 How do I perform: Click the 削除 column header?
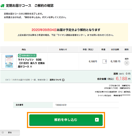click(127, 50)
